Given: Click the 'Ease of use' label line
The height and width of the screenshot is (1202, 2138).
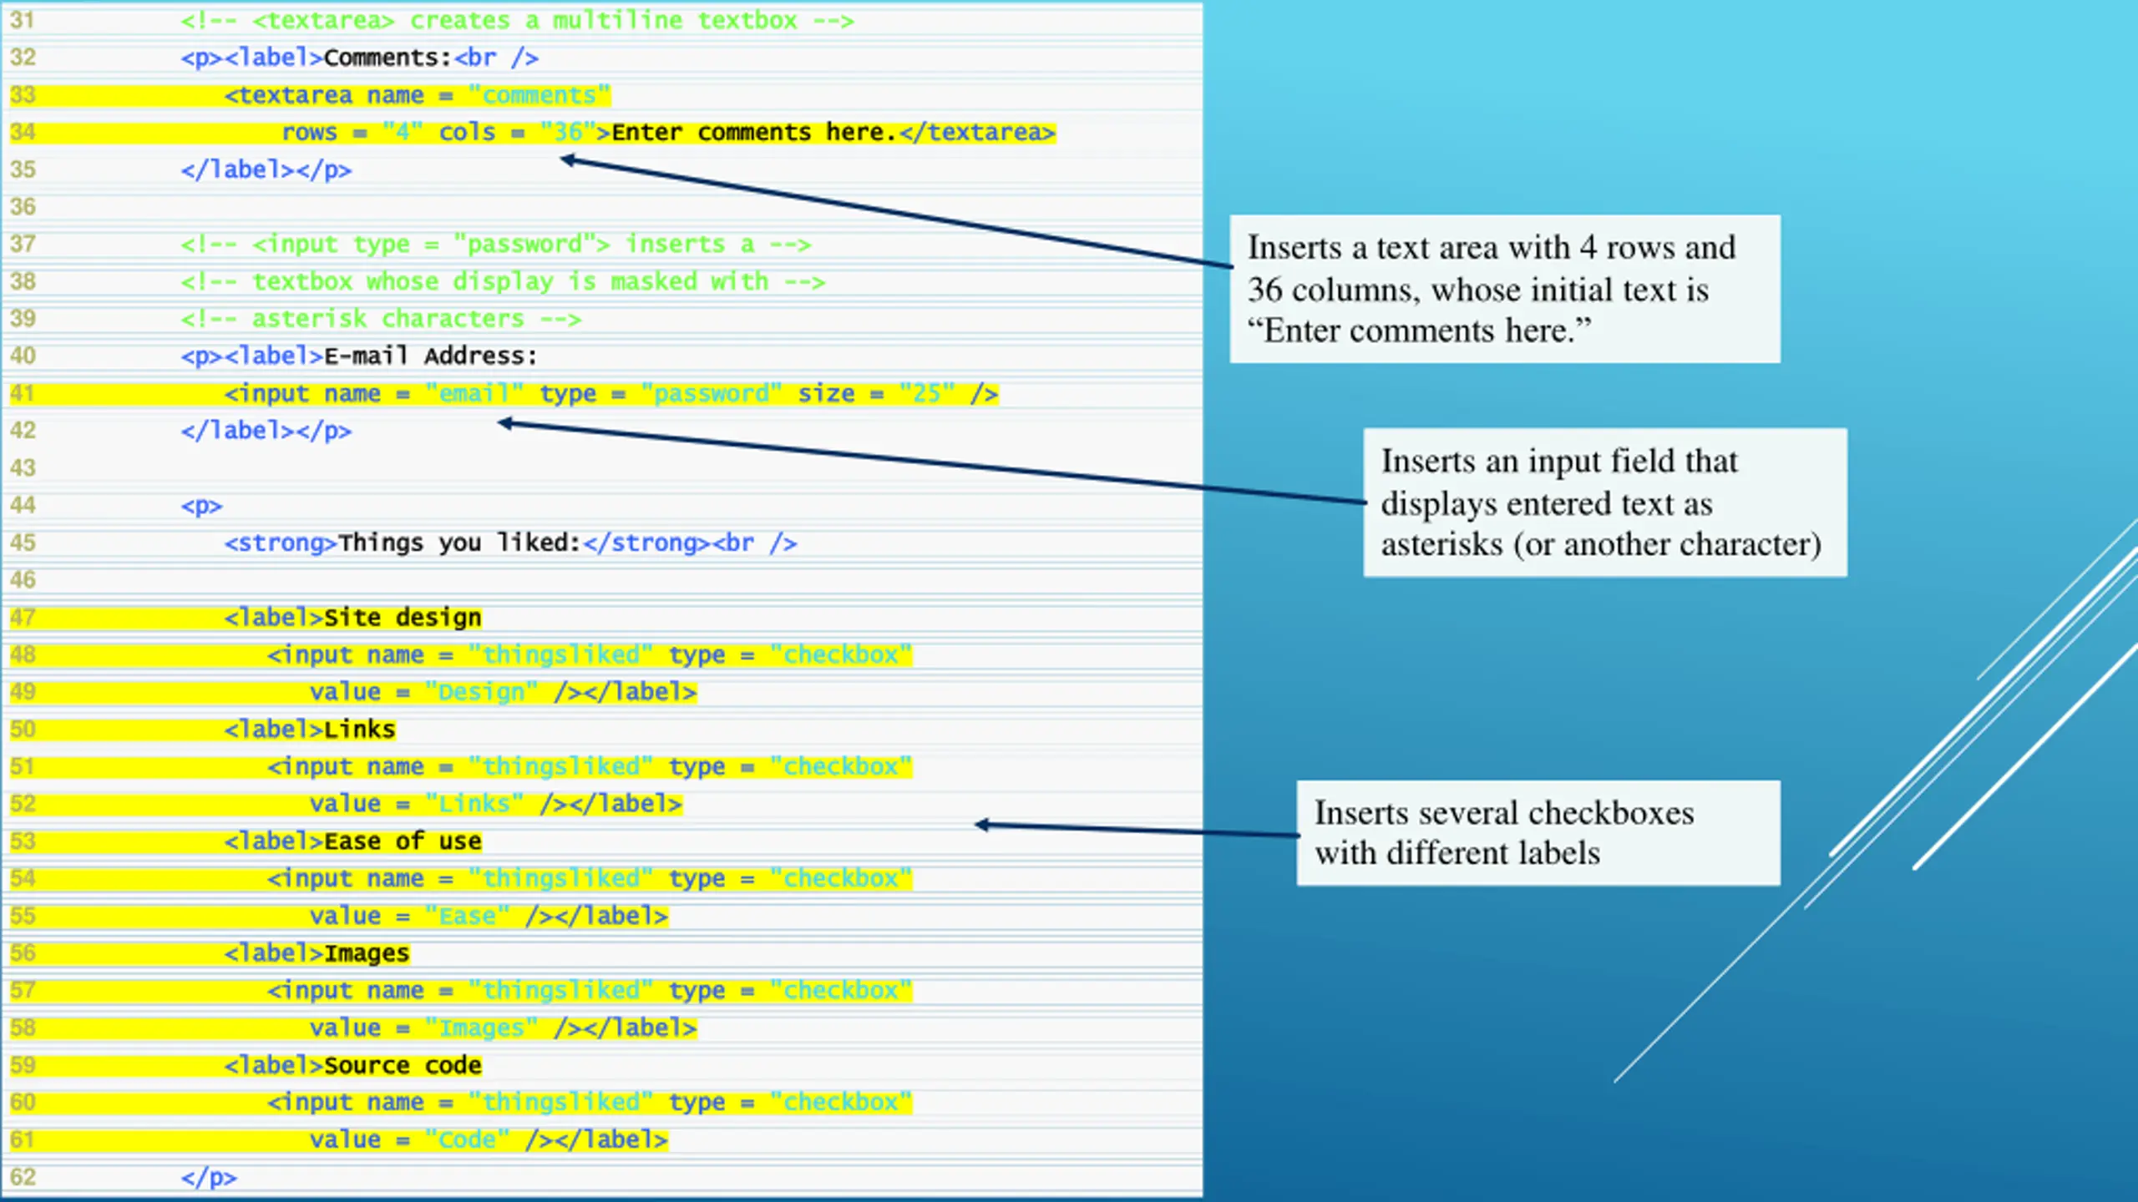Looking at the screenshot, I should (352, 841).
